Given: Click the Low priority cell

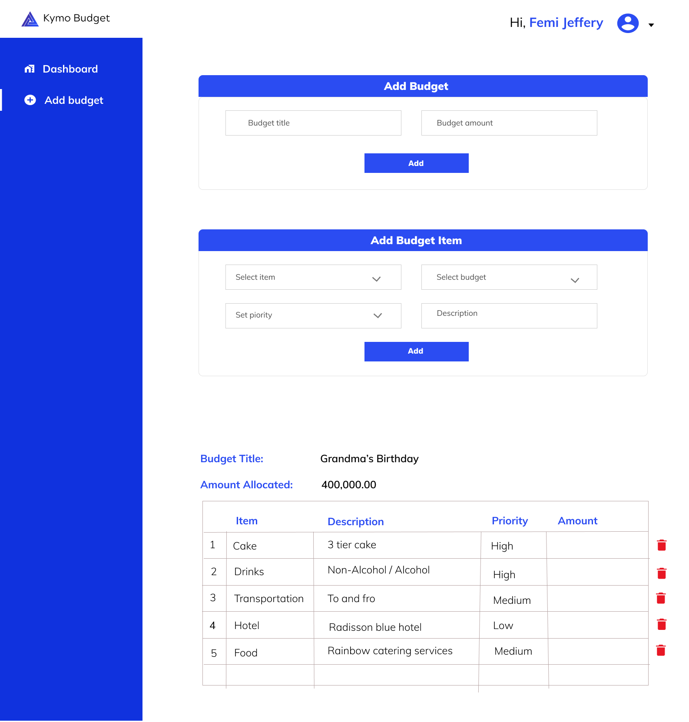Looking at the screenshot, I should [x=513, y=626].
